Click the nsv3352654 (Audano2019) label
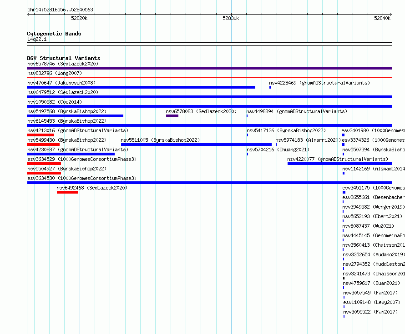This screenshot has width=405, height=334. coord(374,254)
